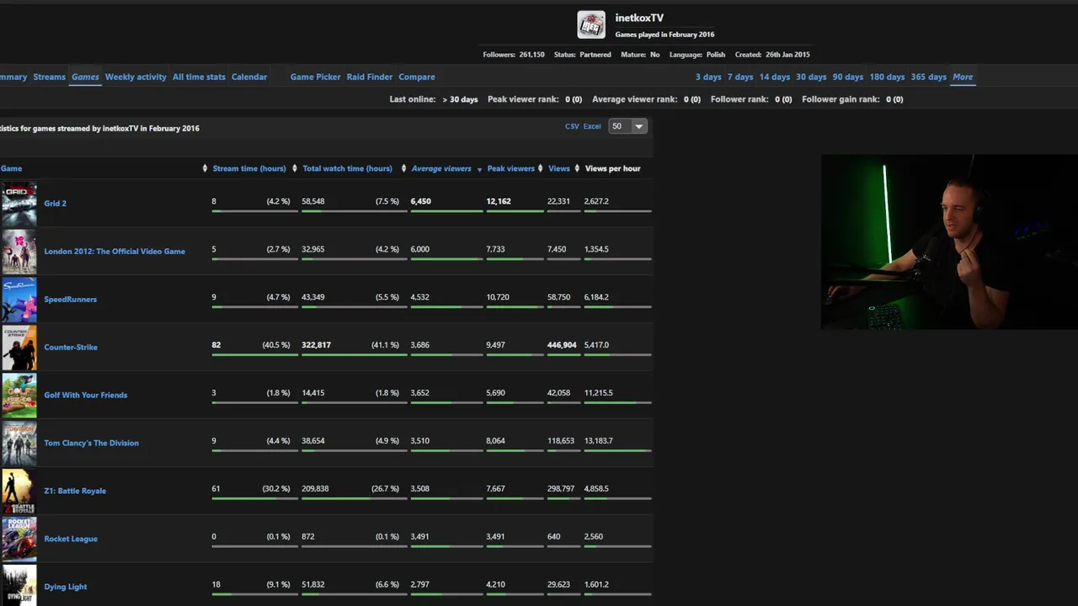Click the Followers: 261,150 stat
Viewport: 1078px width, 606px height.
514,55
